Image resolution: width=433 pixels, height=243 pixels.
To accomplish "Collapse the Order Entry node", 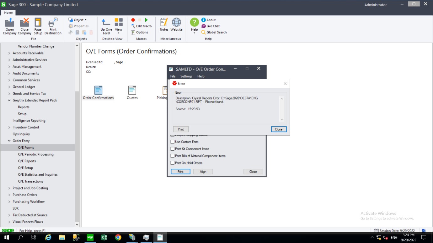I will point(9,141).
